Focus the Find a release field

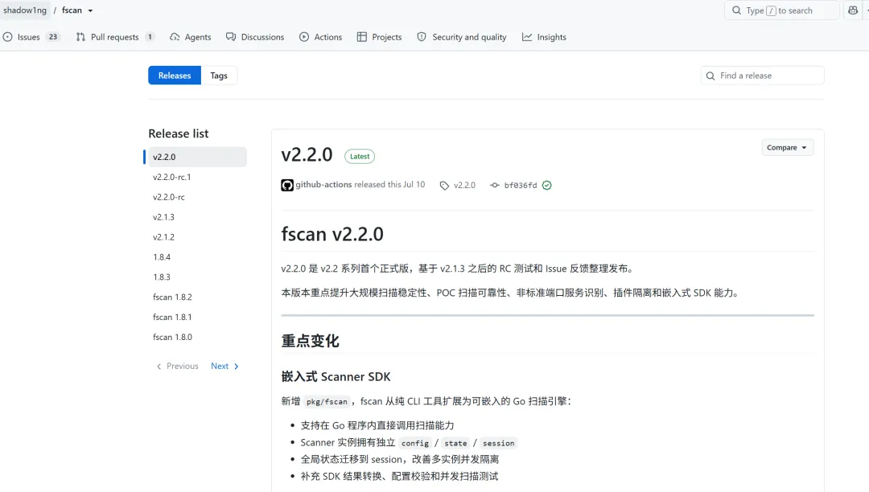[x=762, y=76]
